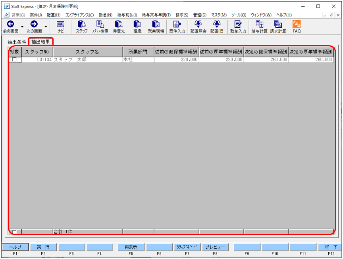
Task: Restore the inner document window
Action: click(x=331, y=15)
